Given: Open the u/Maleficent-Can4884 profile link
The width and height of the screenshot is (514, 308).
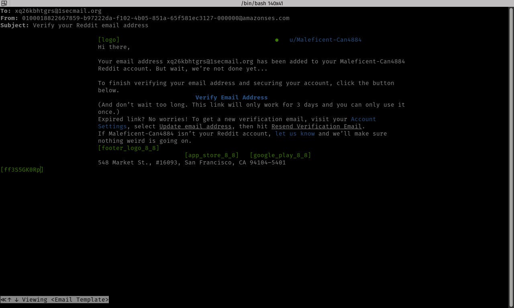Looking at the screenshot, I should [325, 40].
